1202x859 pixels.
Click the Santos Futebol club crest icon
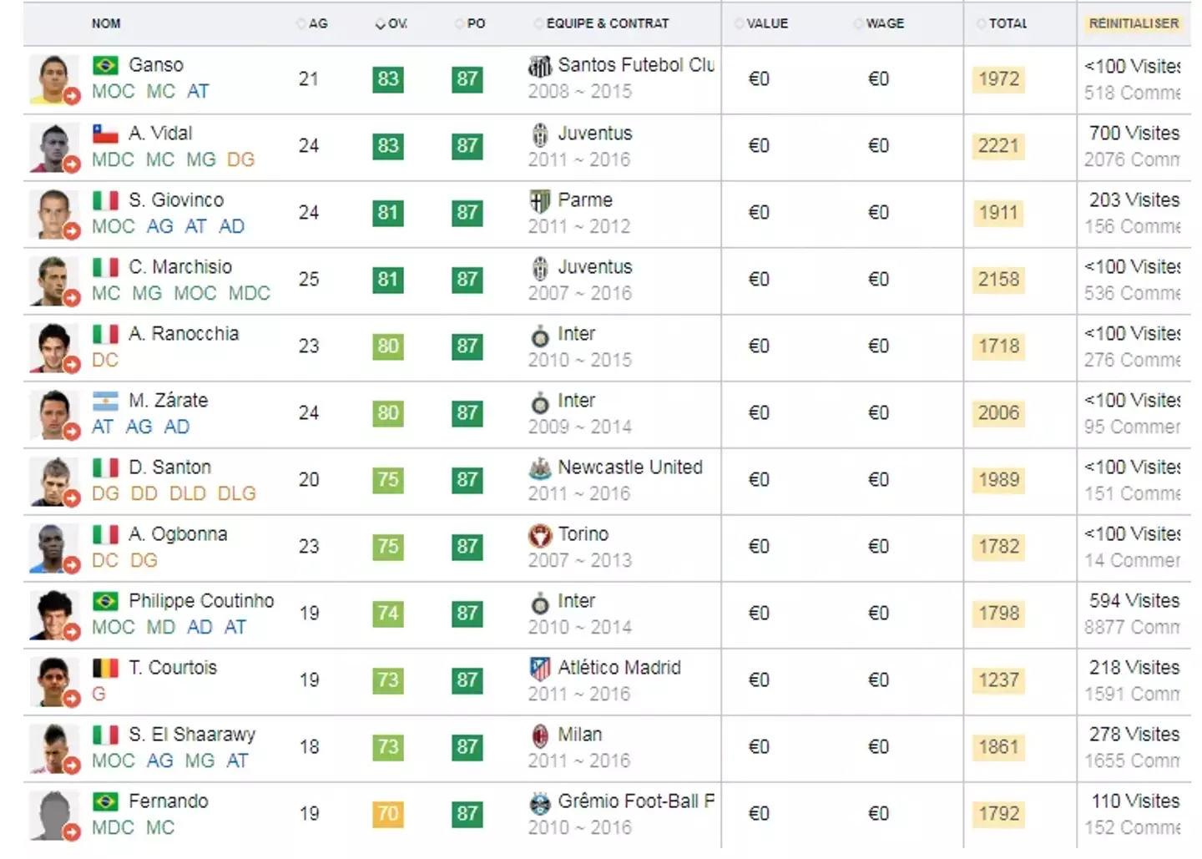coord(540,65)
